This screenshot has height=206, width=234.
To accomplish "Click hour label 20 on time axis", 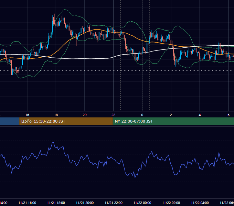I will tap(85, 115).
